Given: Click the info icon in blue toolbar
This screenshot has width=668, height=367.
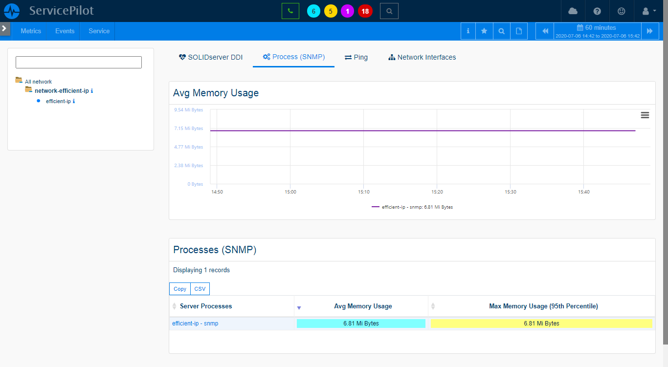Looking at the screenshot, I should pyautogui.click(x=468, y=31).
